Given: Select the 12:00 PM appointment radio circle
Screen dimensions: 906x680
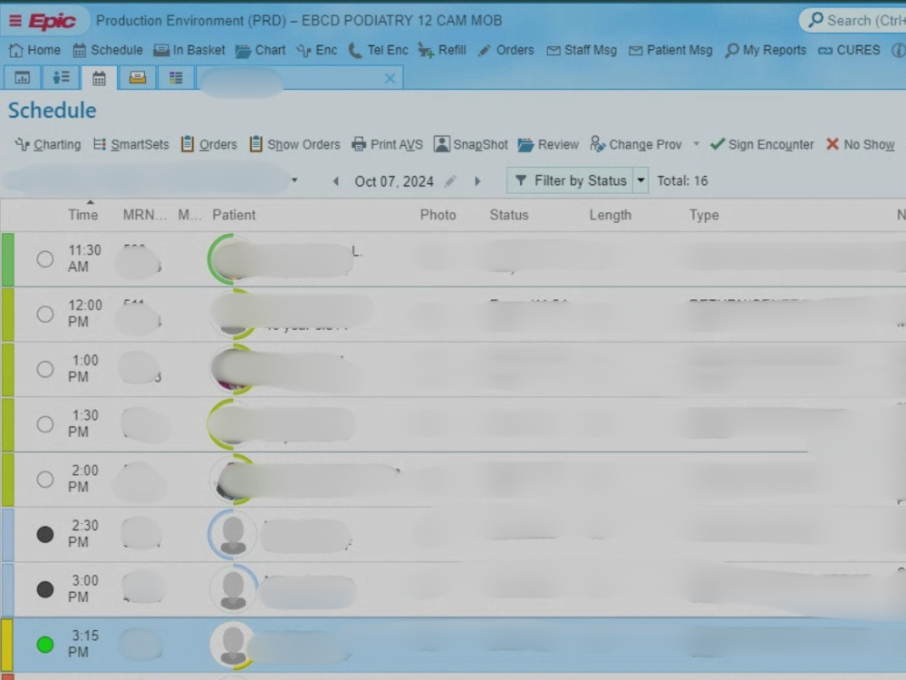Looking at the screenshot, I should [x=45, y=314].
